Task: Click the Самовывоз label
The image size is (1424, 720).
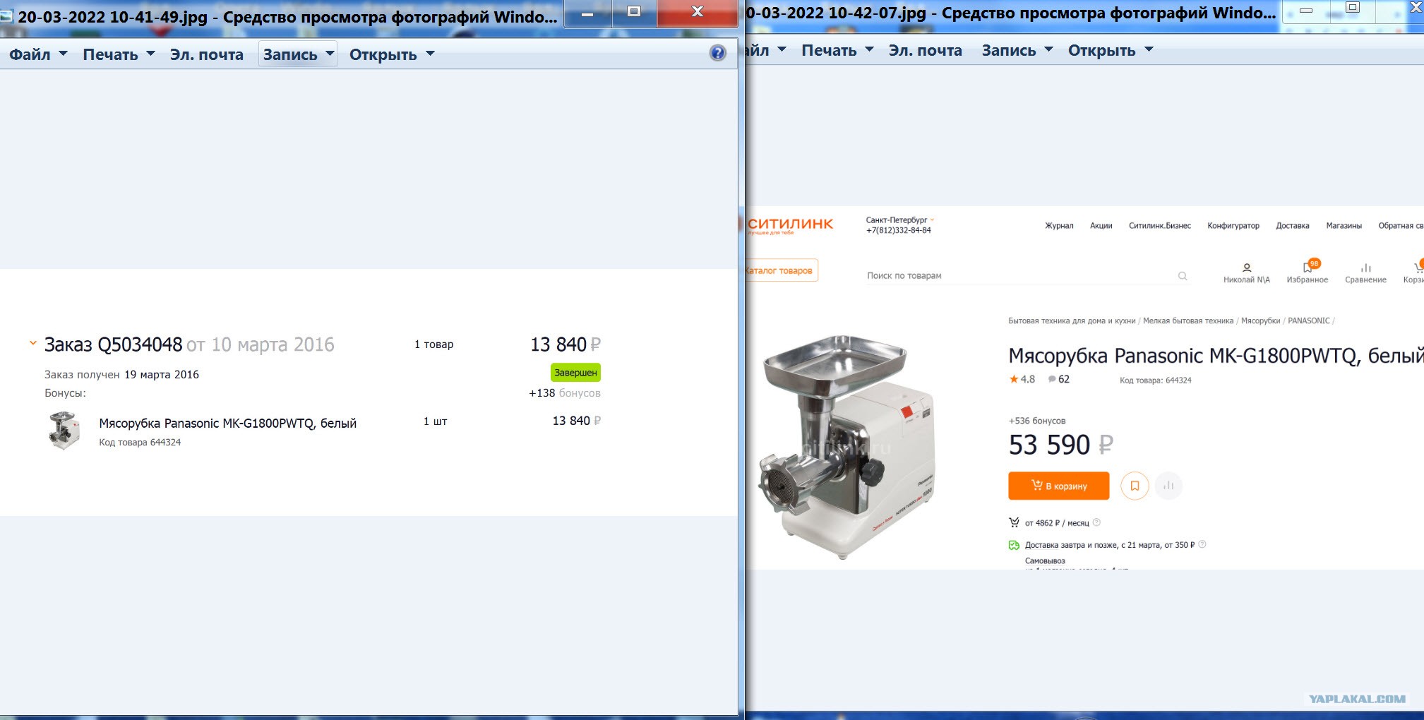Action: (x=1045, y=561)
